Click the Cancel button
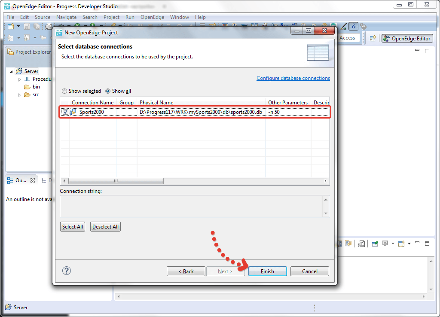The height and width of the screenshot is (317, 440). click(x=309, y=271)
